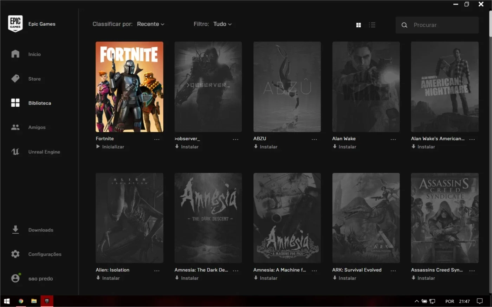
Task: Open the Windows notification center
Action: 479,301
